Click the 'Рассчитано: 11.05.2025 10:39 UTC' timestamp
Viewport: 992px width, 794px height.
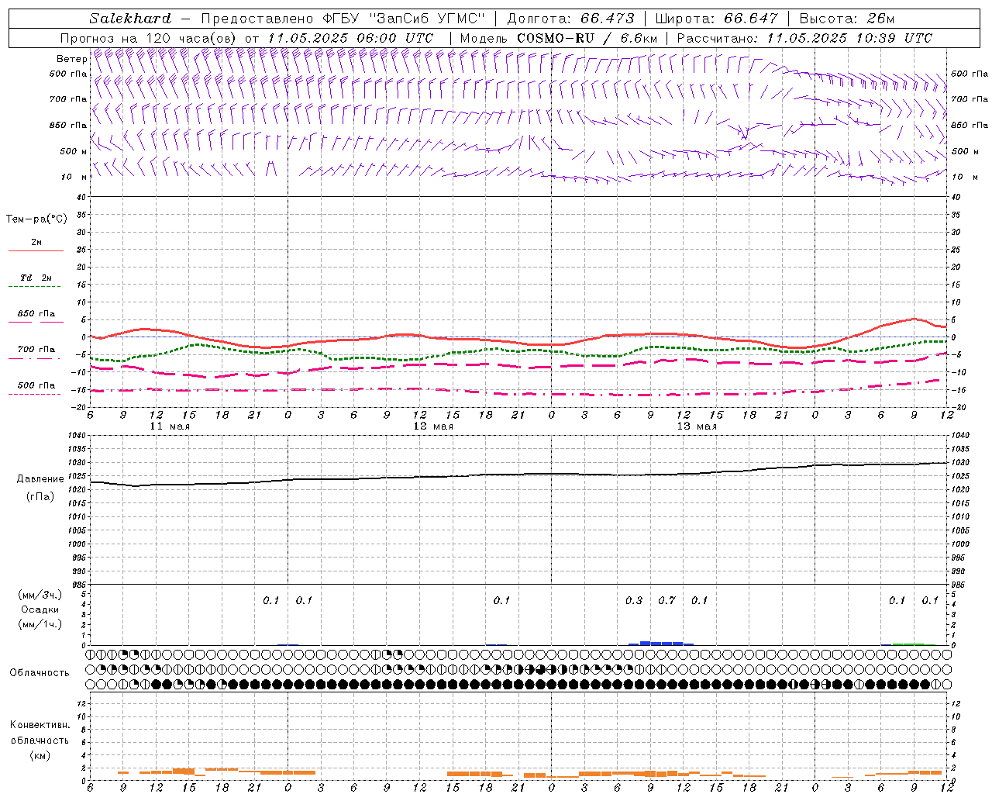[804, 38]
